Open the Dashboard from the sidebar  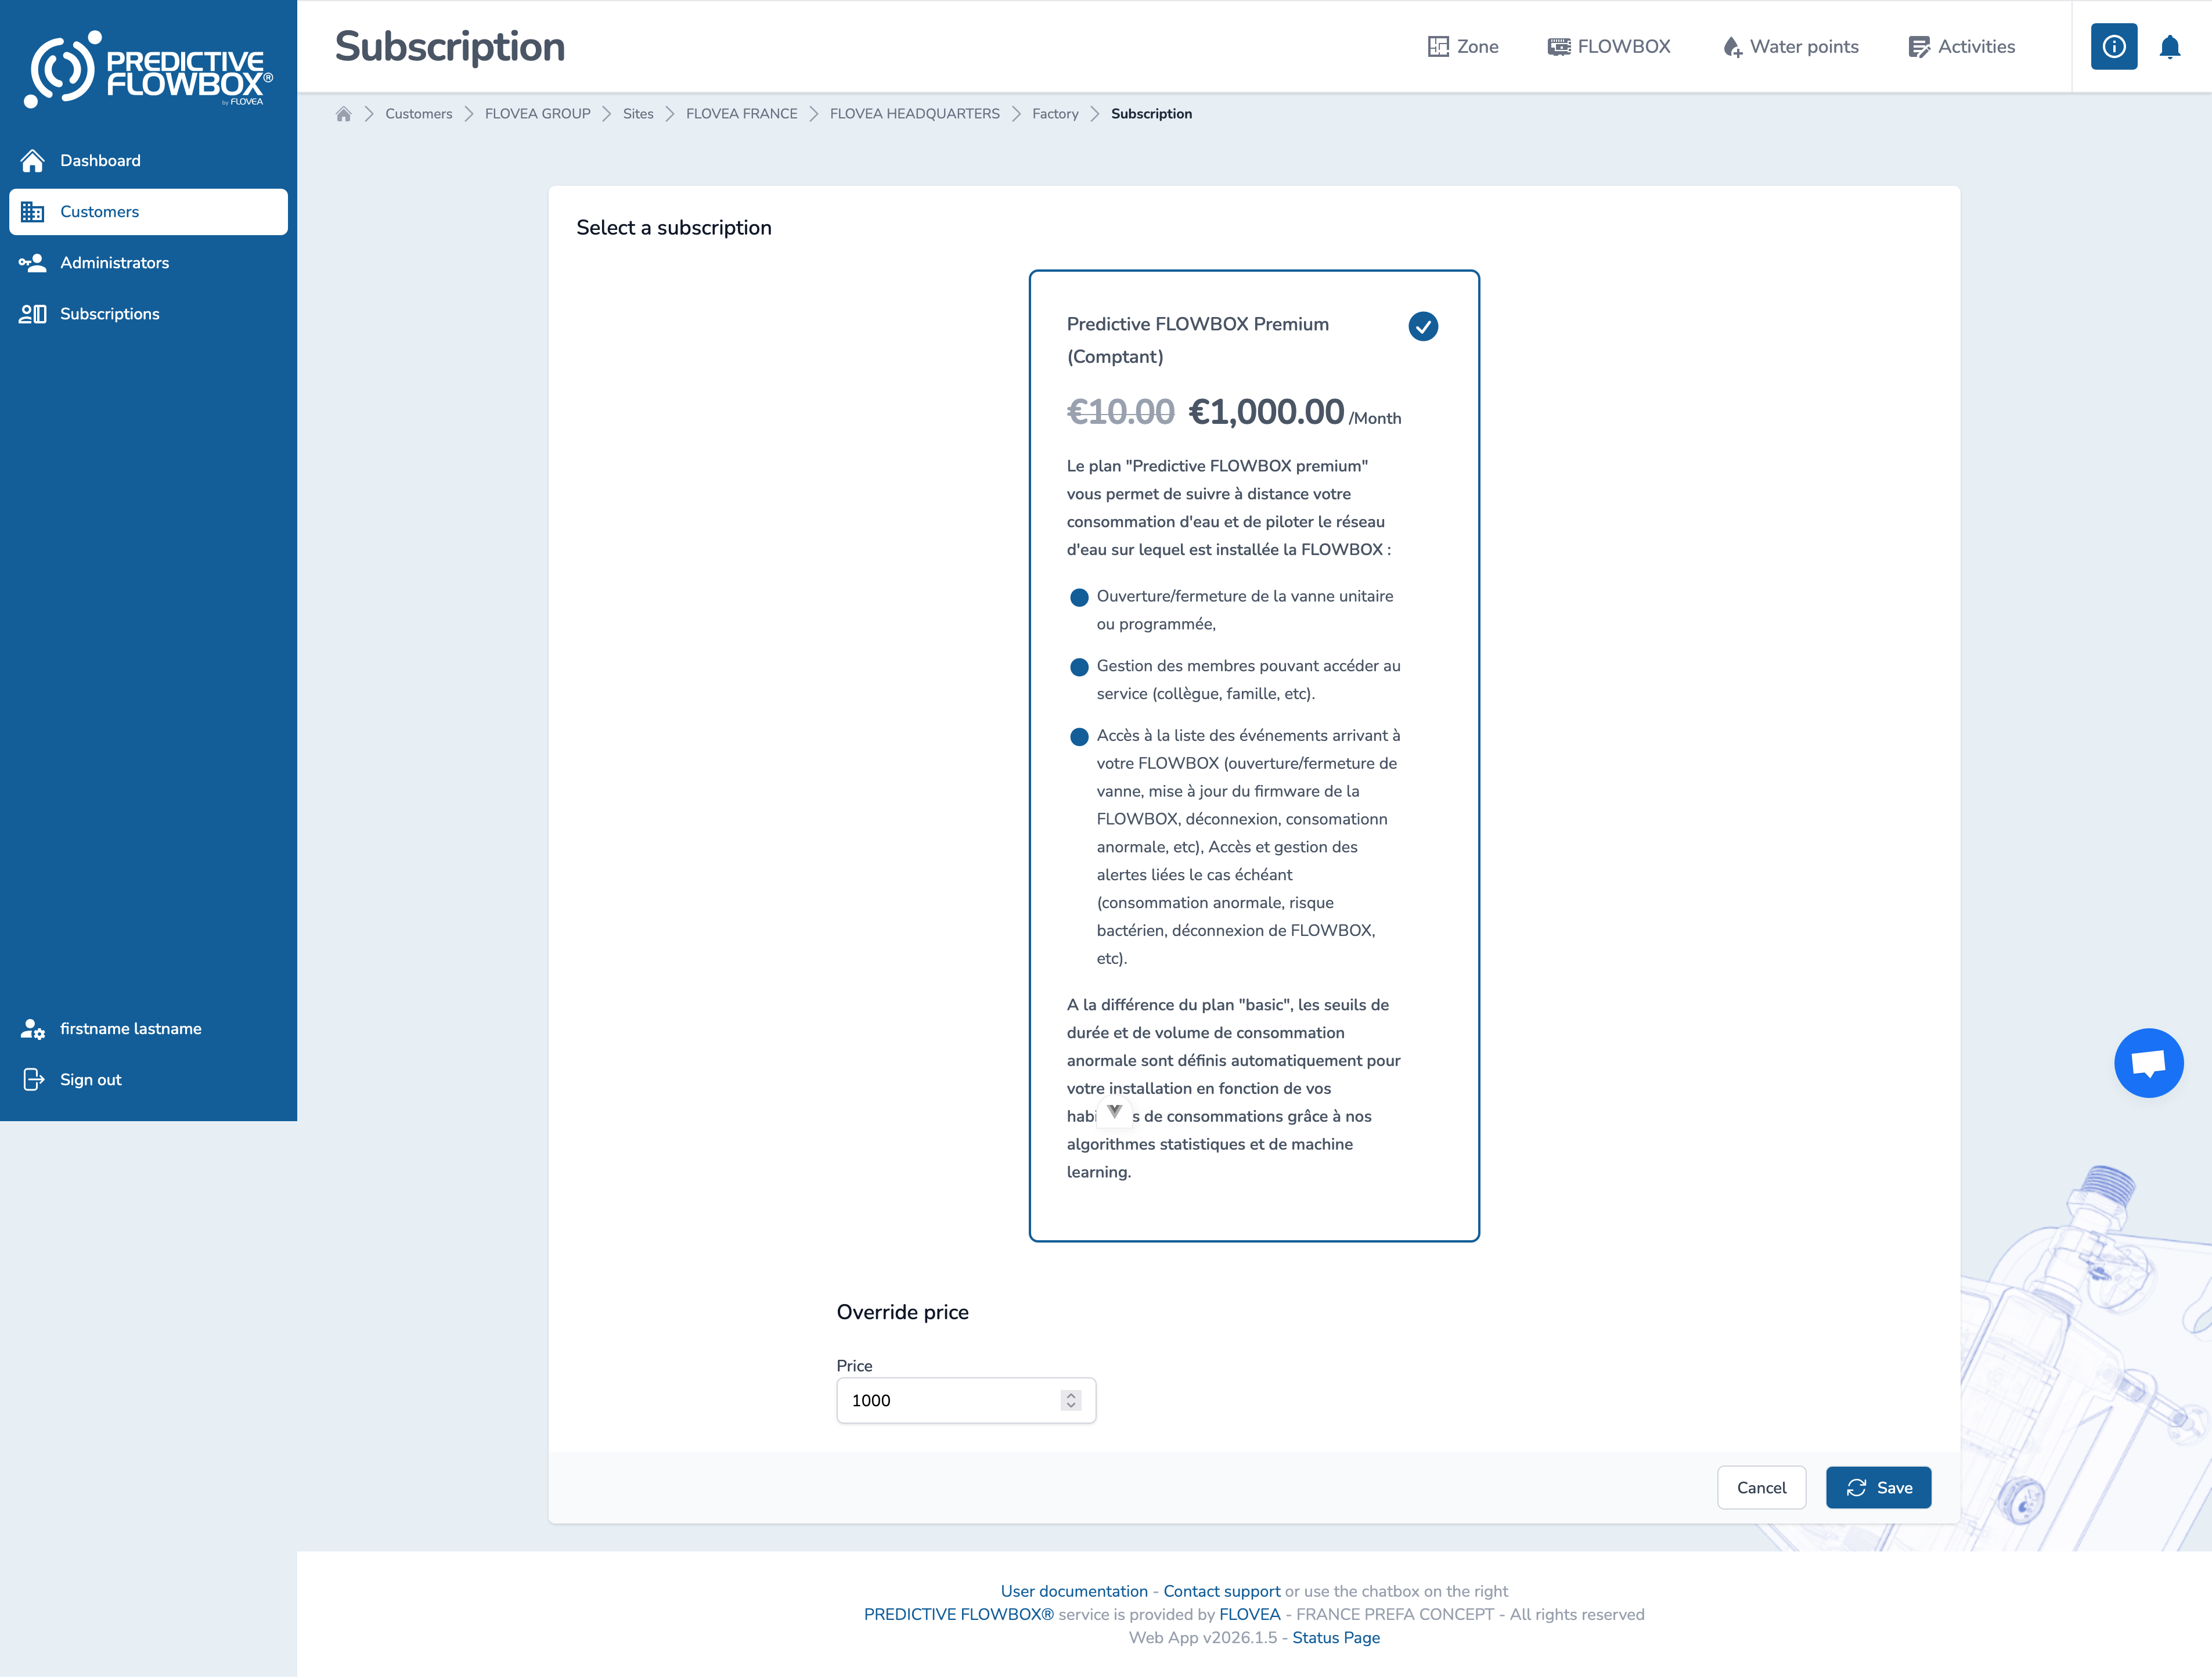tap(100, 160)
